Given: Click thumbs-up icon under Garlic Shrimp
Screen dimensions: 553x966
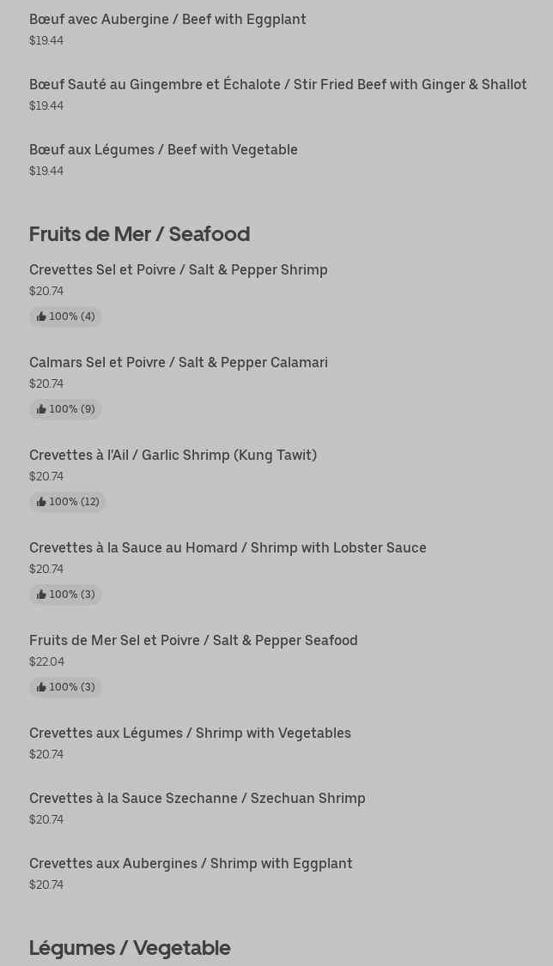Looking at the screenshot, I should tap(41, 502).
